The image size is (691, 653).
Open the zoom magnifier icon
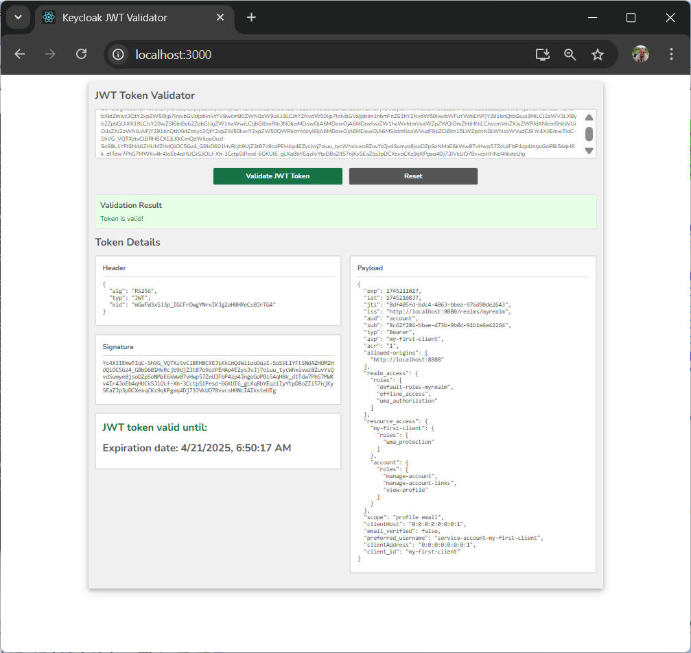(570, 55)
